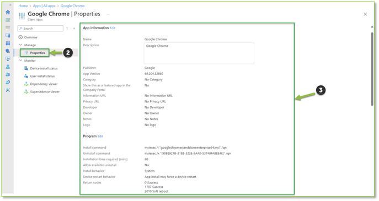Follow the Apps | All apps breadcrumb

tap(44, 6)
